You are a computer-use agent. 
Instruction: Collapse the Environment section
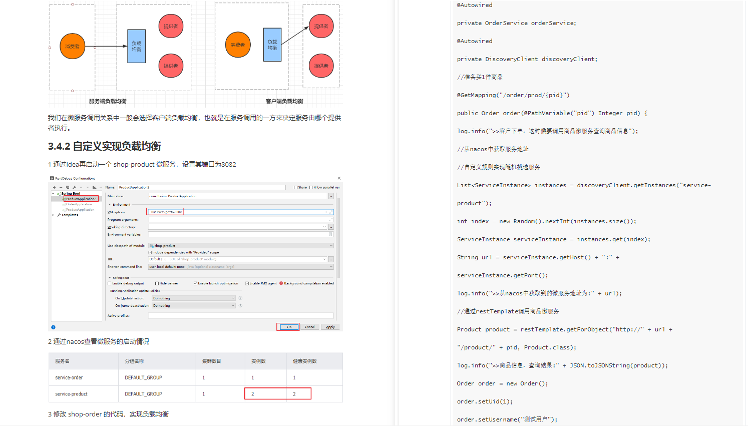click(109, 205)
